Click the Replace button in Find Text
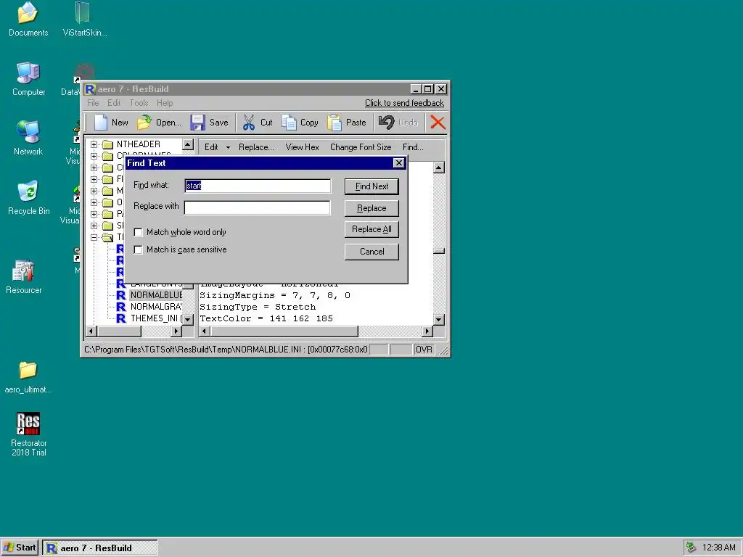 [371, 208]
